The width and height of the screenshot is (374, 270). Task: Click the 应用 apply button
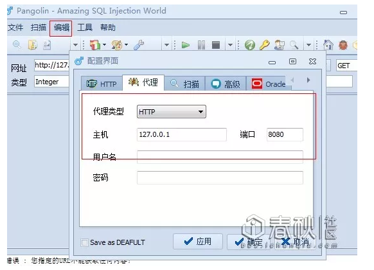point(198,242)
